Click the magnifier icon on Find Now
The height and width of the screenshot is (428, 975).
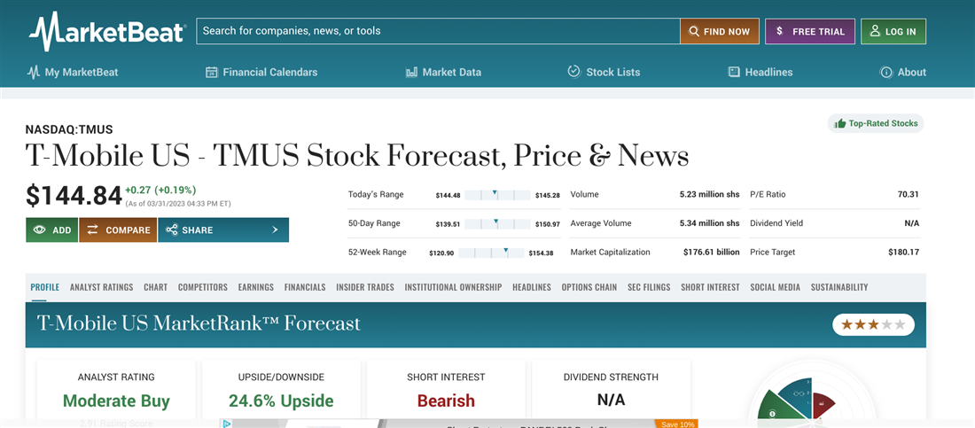pos(693,31)
